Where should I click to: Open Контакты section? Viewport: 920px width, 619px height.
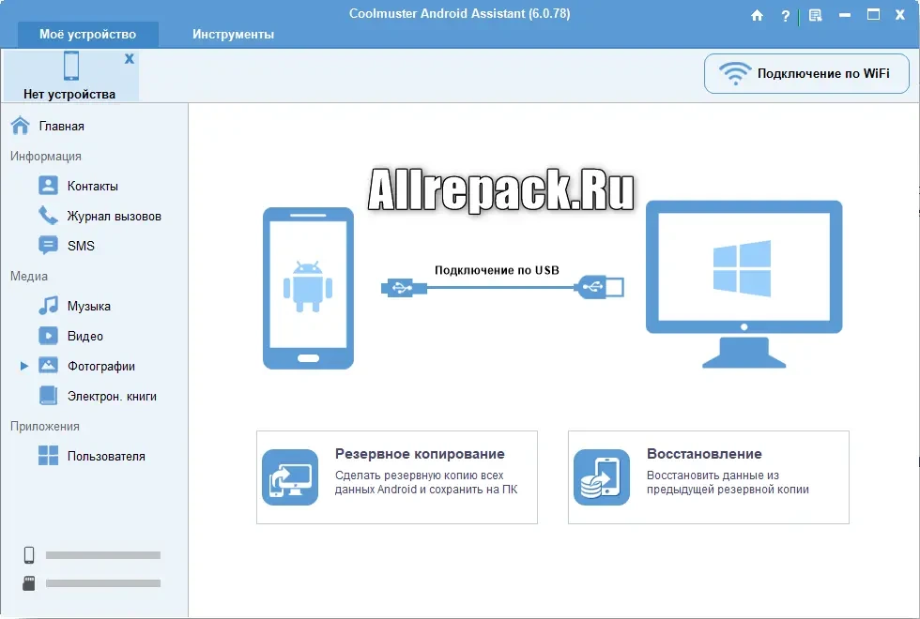click(93, 186)
